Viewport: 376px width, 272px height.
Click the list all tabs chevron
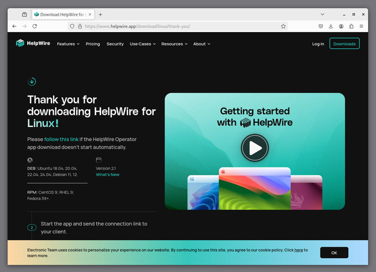tap(323, 15)
